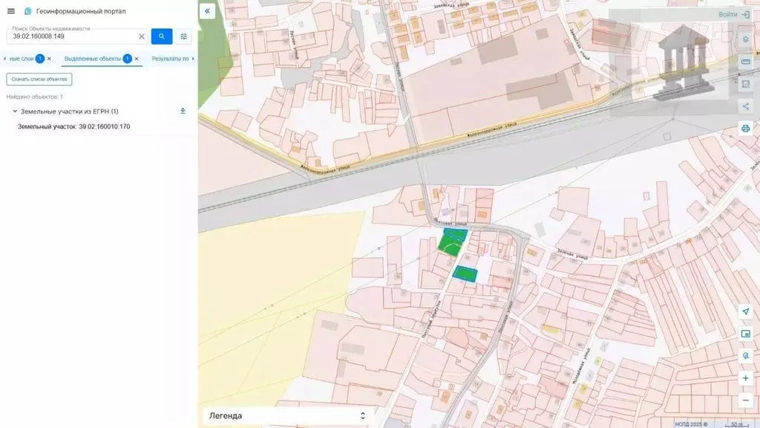This screenshot has width=760, height=428.
Task: Zoom out on the map
Action: [745, 401]
